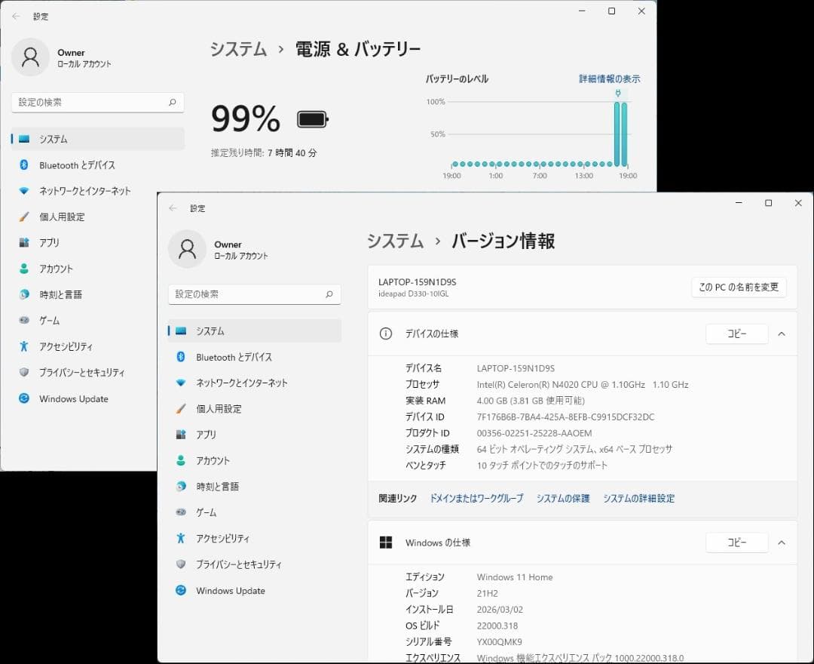Click serial number value YX00QMK9
814x664 pixels.
coord(500,641)
